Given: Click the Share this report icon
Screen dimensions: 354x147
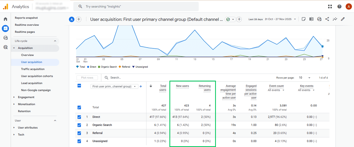Looking at the screenshot, I should pos(327,19).
